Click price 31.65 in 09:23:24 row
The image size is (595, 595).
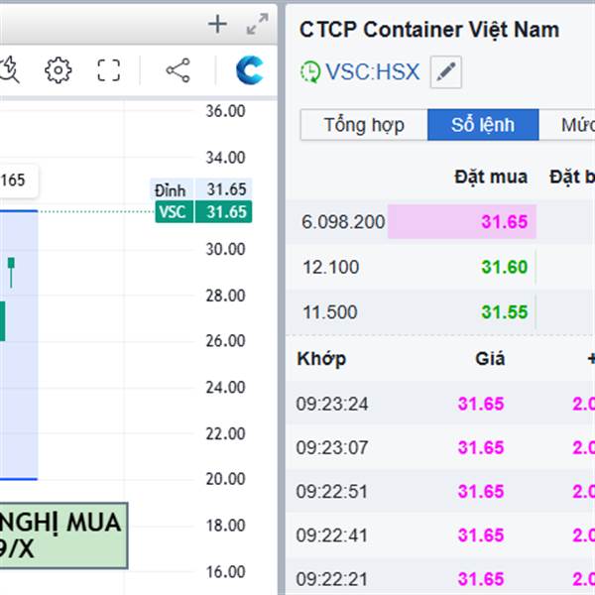[x=481, y=404]
